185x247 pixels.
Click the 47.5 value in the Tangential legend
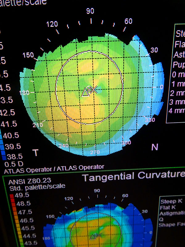point(25,212)
